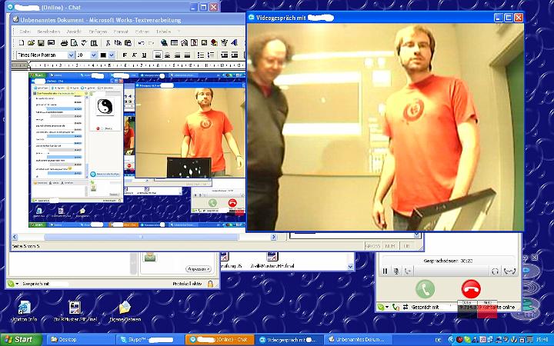This screenshot has width=554, height=346.
Task: Open the Datei menu in Works
Action: pos(25,32)
